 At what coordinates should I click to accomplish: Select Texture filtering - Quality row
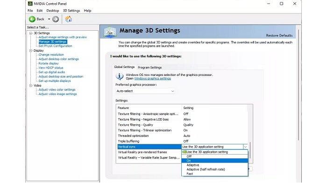tap(182, 125)
